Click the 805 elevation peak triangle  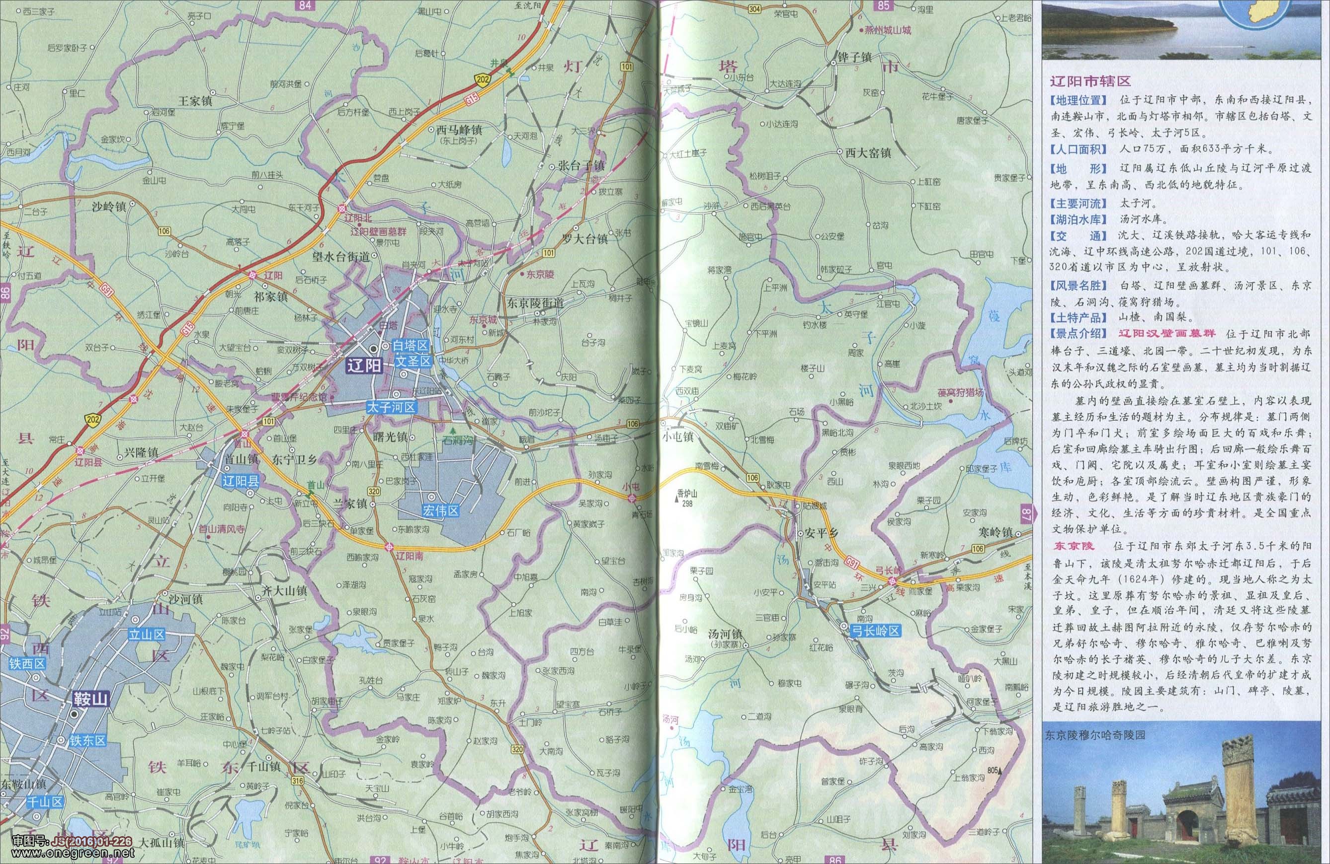[1001, 772]
